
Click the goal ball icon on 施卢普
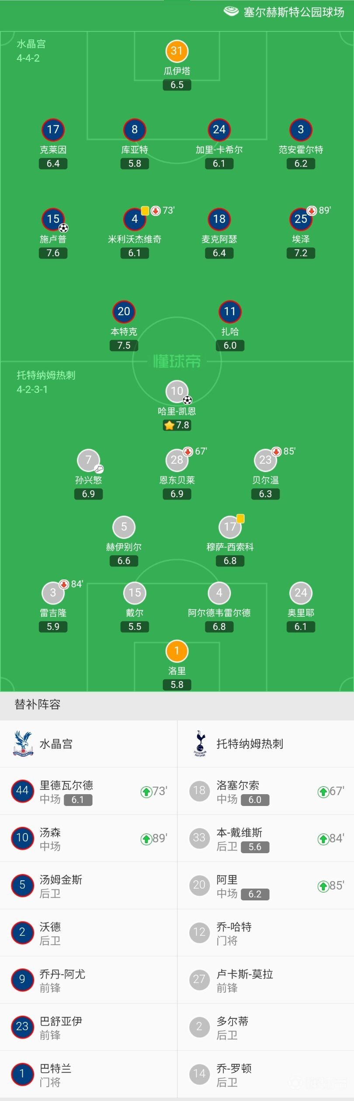[x=64, y=228]
